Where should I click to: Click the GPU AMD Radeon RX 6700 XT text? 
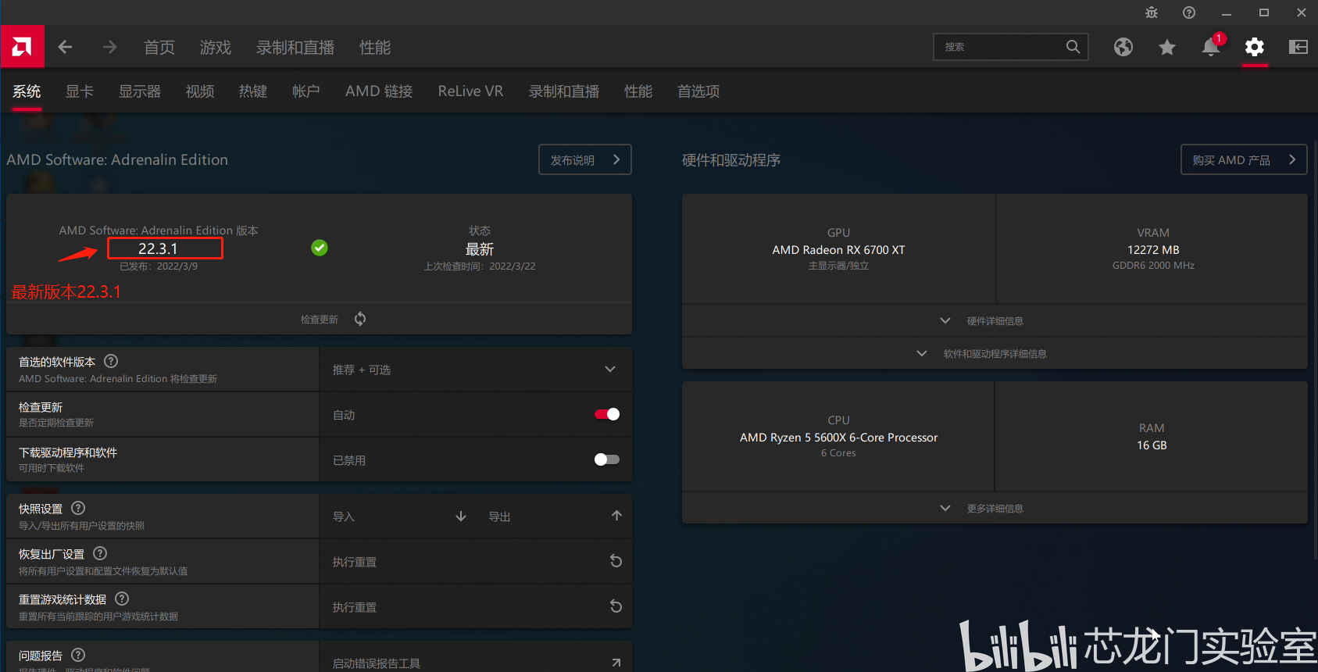tap(838, 250)
